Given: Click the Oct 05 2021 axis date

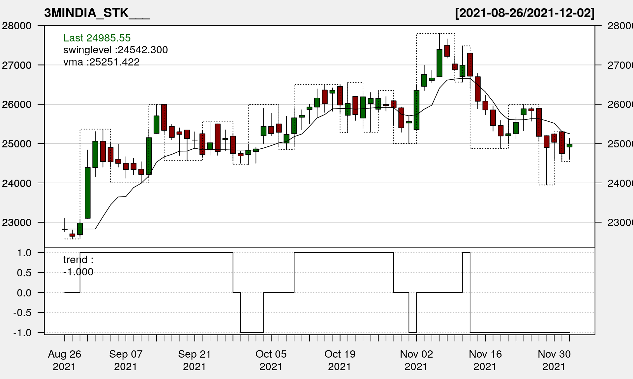Looking at the screenshot, I should point(271,360).
